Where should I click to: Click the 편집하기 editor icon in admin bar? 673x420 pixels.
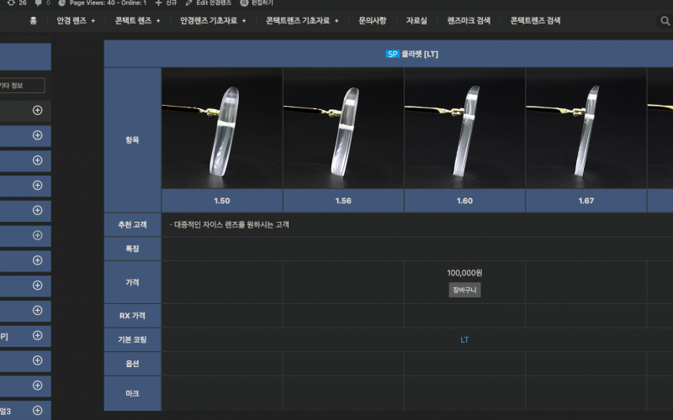[x=244, y=3]
